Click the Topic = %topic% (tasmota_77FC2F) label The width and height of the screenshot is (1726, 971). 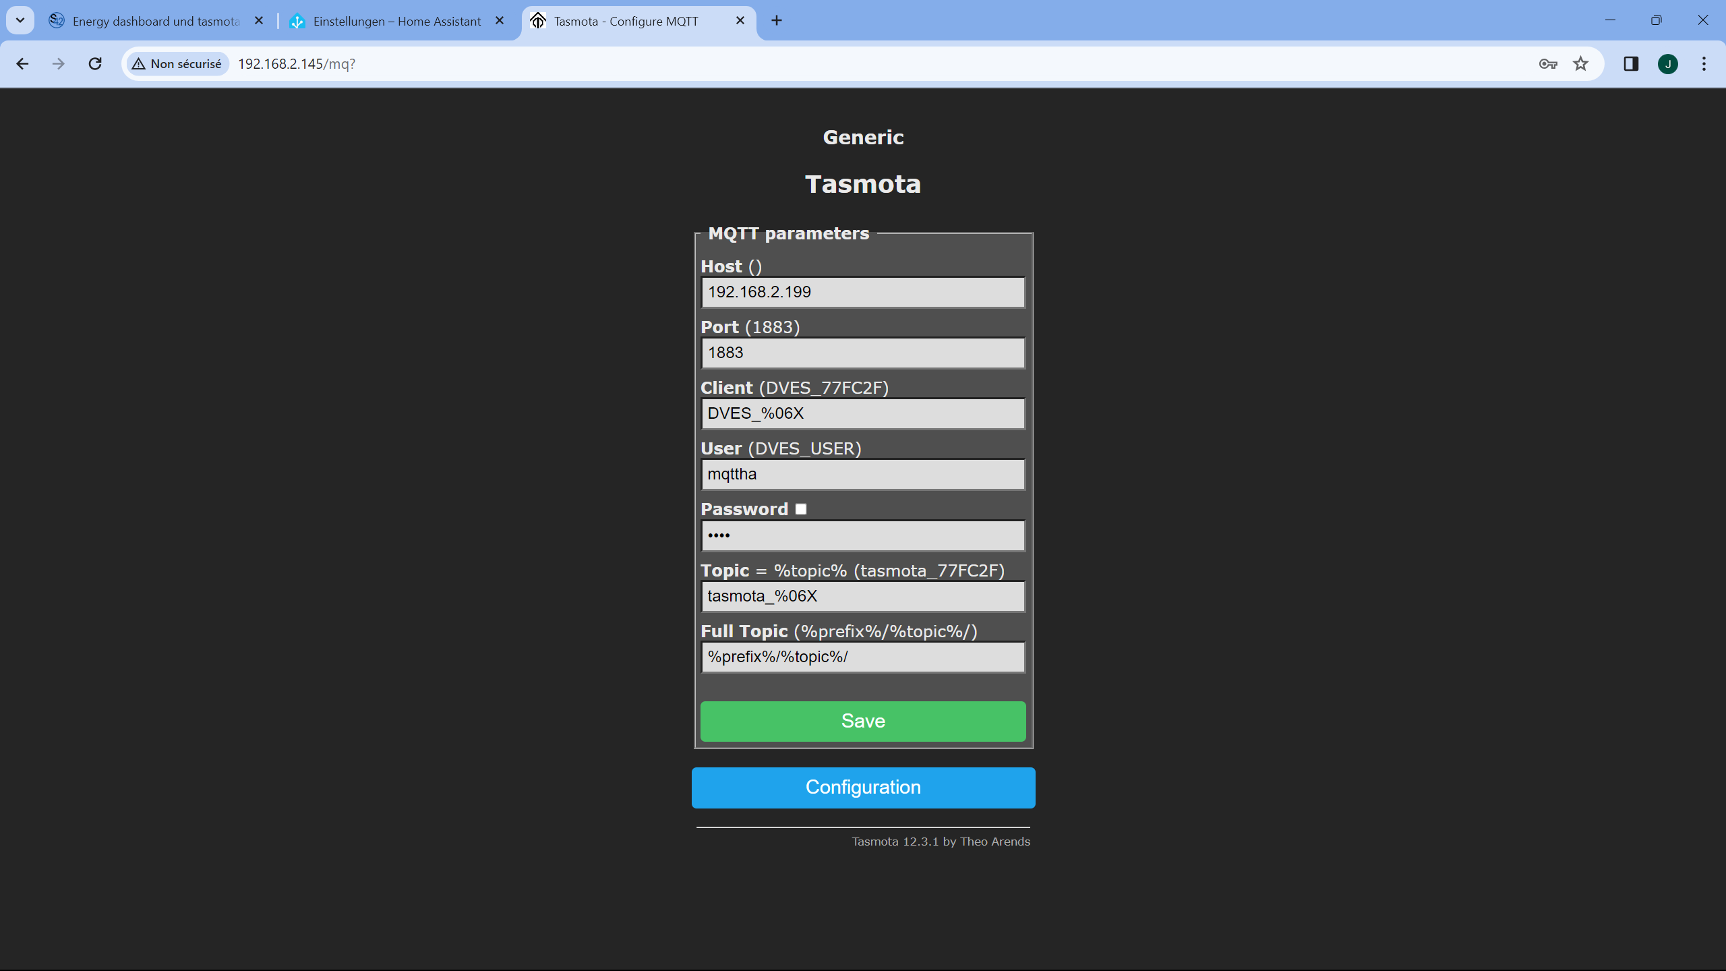(x=852, y=570)
